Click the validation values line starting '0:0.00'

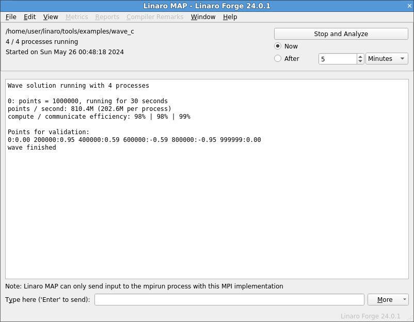[x=134, y=140]
